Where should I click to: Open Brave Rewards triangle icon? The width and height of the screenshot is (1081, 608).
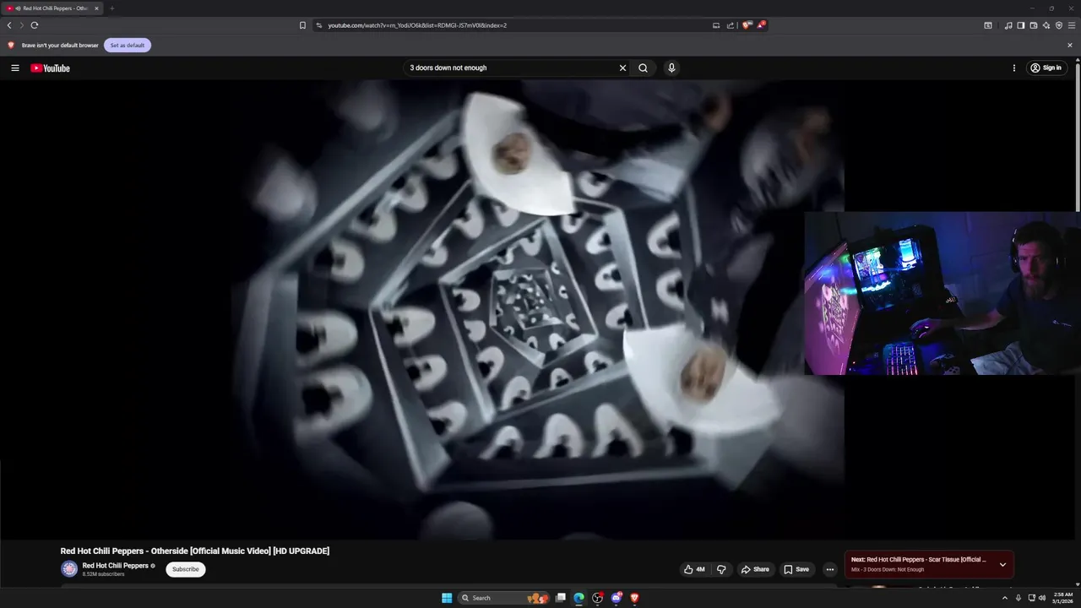[761, 25]
